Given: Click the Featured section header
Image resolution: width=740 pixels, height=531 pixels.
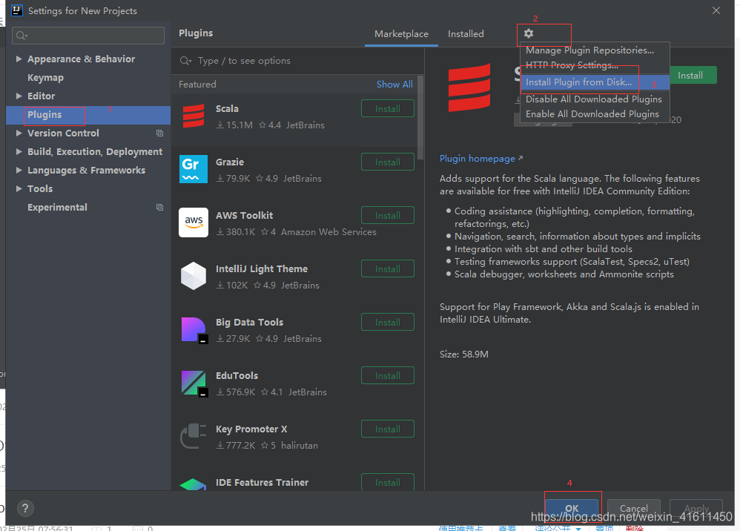Looking at the screenshot, I should pos(197,84).
